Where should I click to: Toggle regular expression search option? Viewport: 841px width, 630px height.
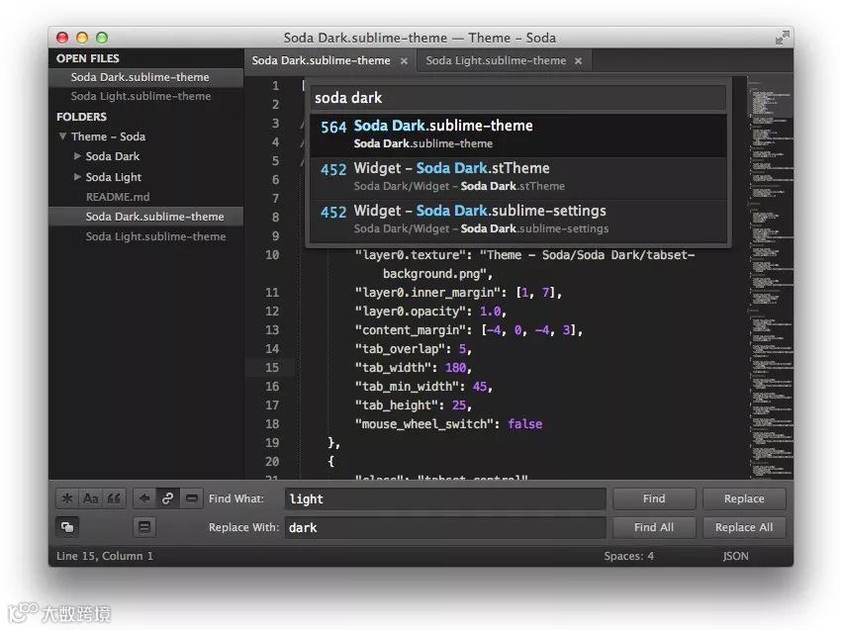(67, 498)
